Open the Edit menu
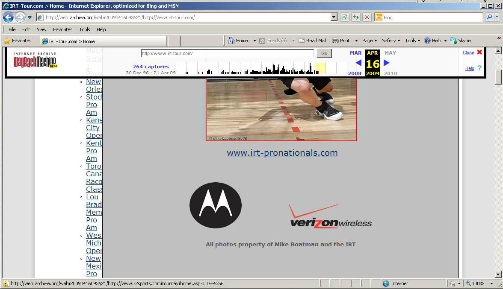Image resolution: width=503 pixels, height=289 pixels. [x=26, y=29]
